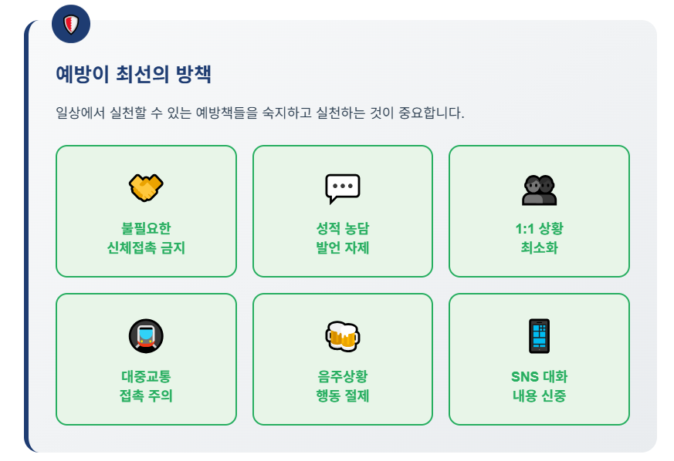Select the 성적 농담 발언 자제 card
This screenshot has width=674, height=461.
[x=342, y=211]
